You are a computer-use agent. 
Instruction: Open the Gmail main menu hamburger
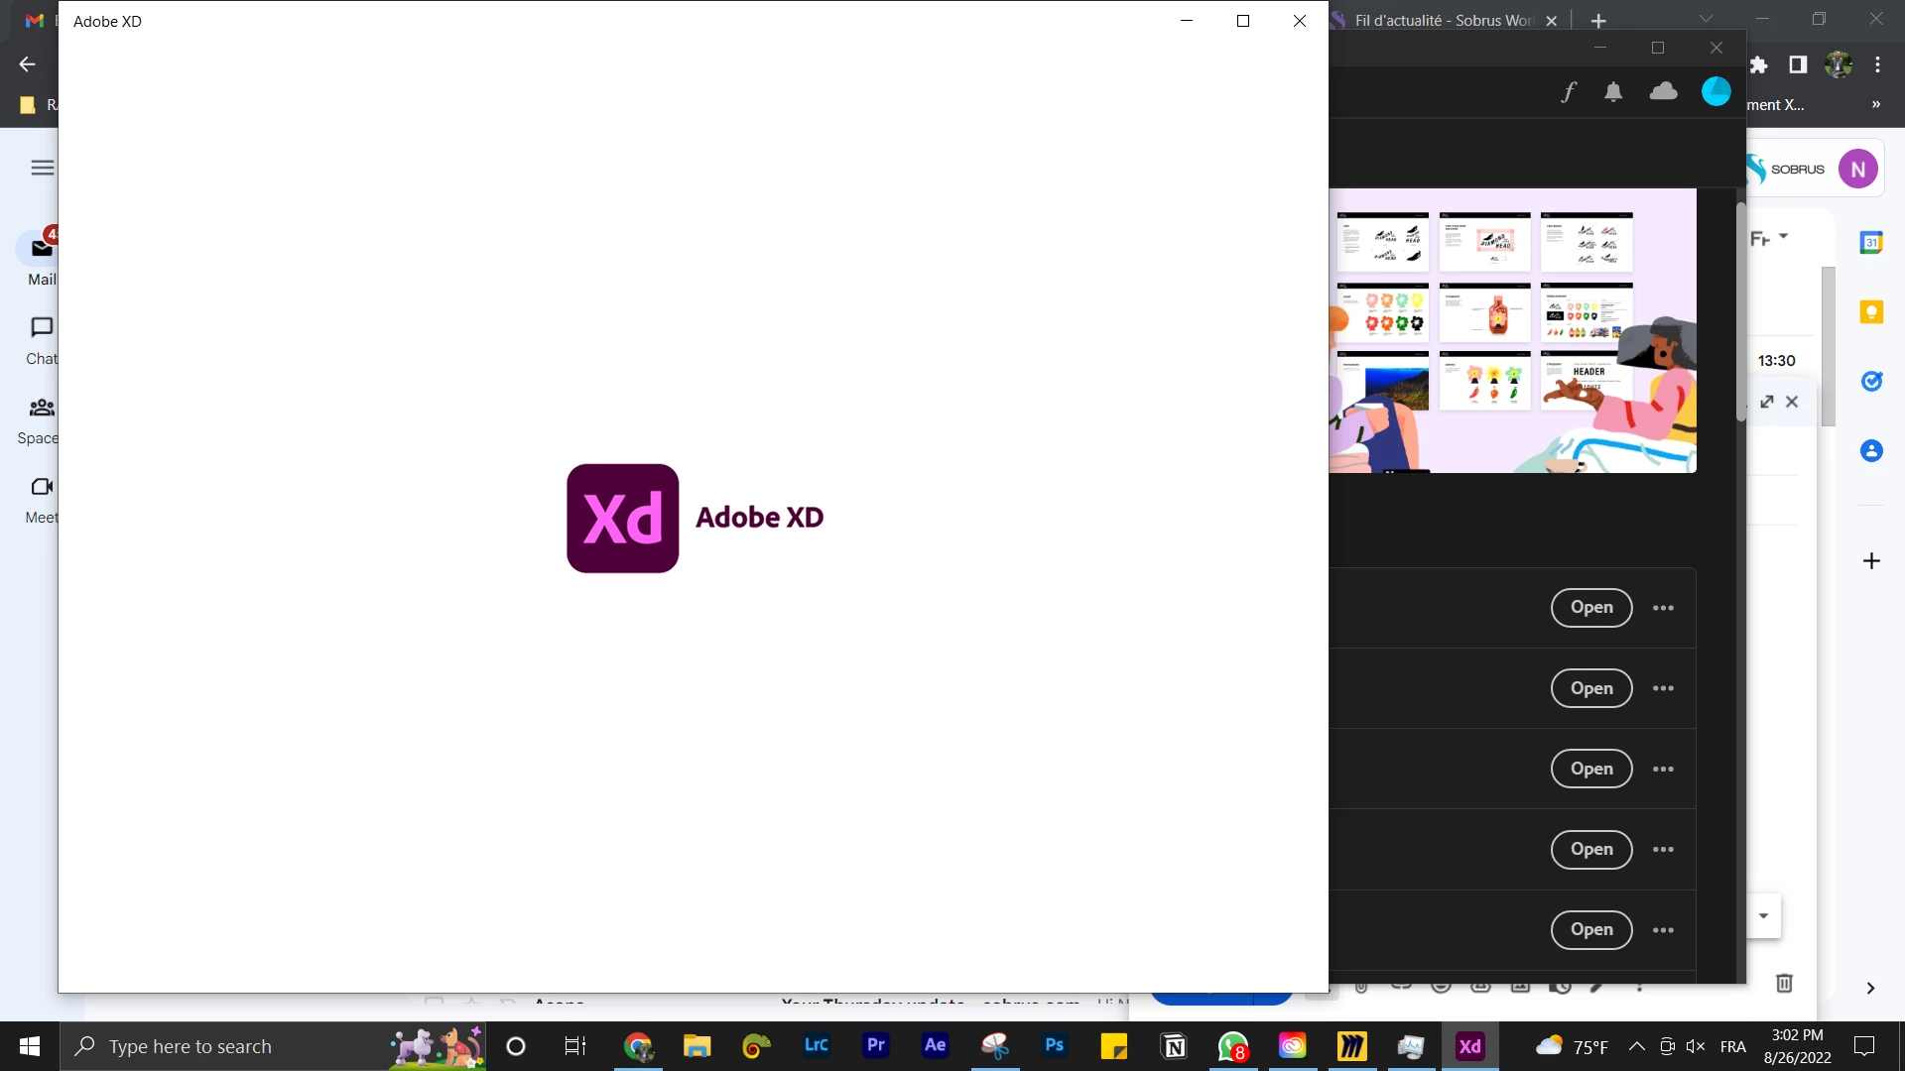tap(42, 168)
